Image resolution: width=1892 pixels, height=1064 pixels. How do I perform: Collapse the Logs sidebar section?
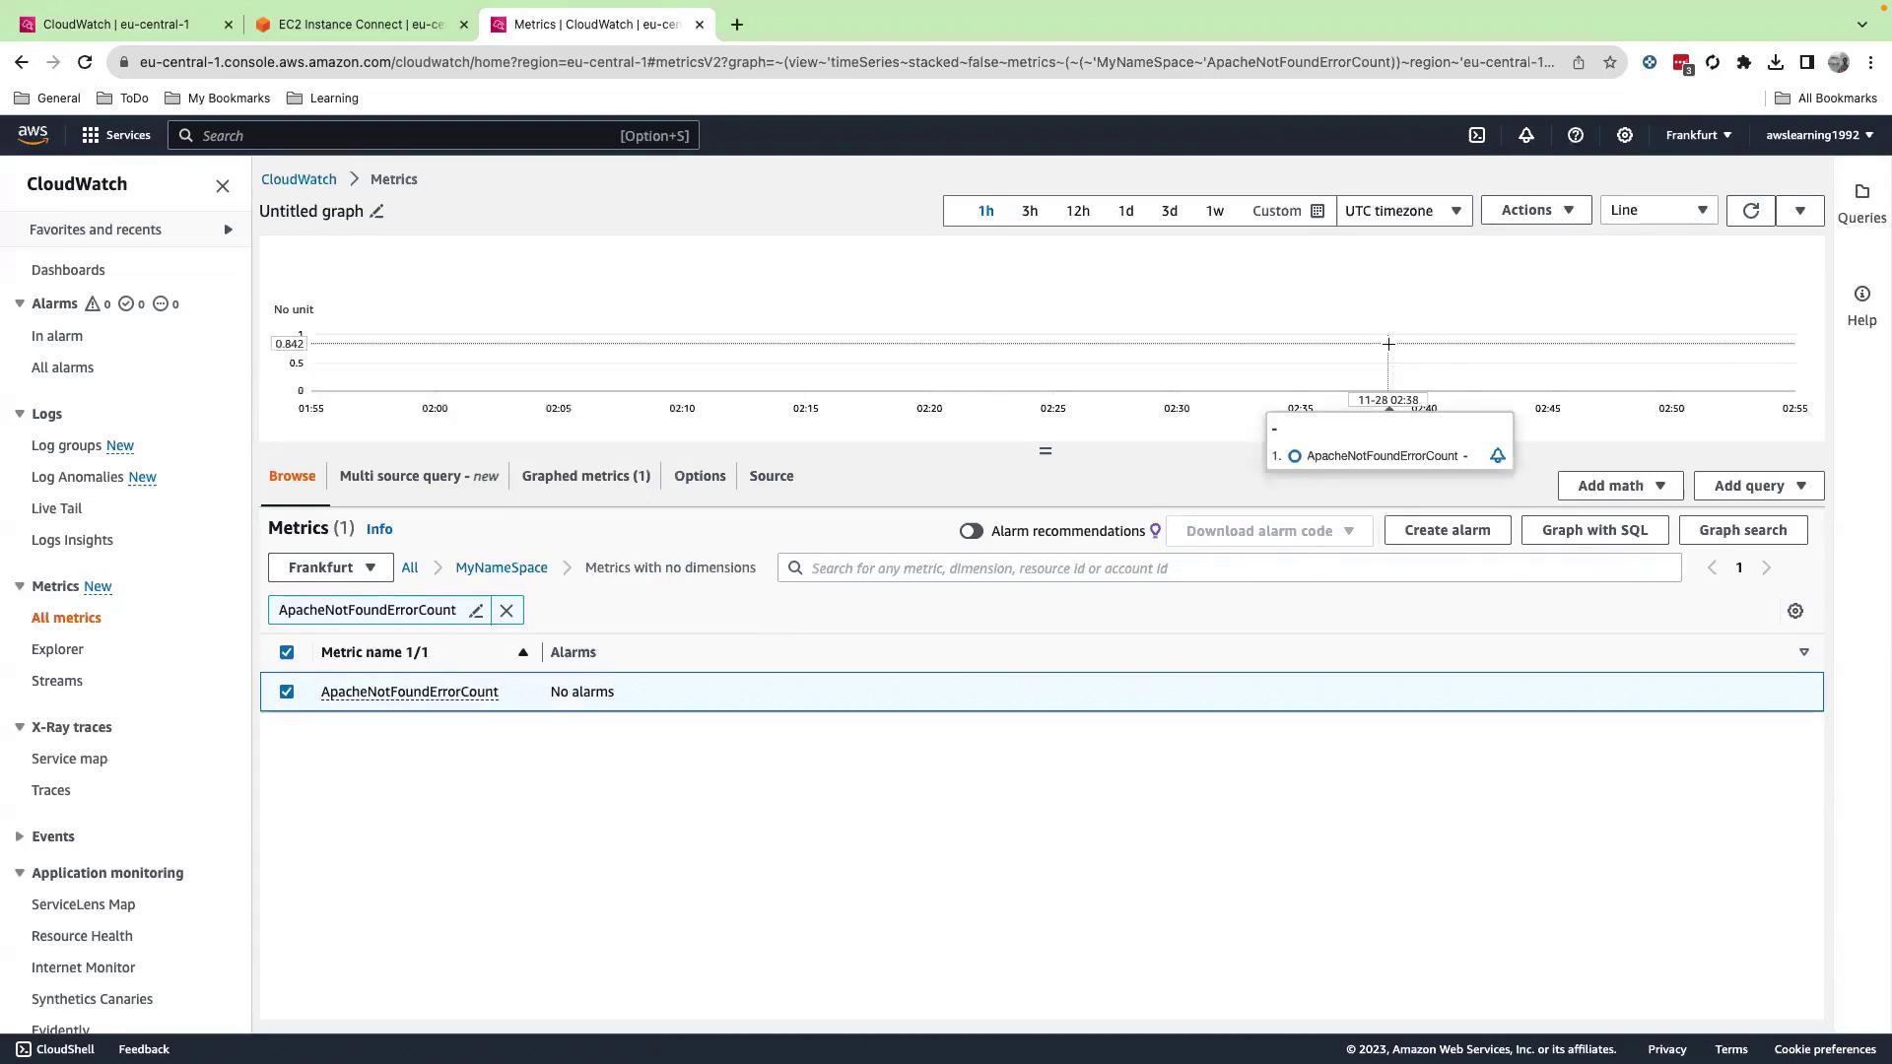coord(20,414)
